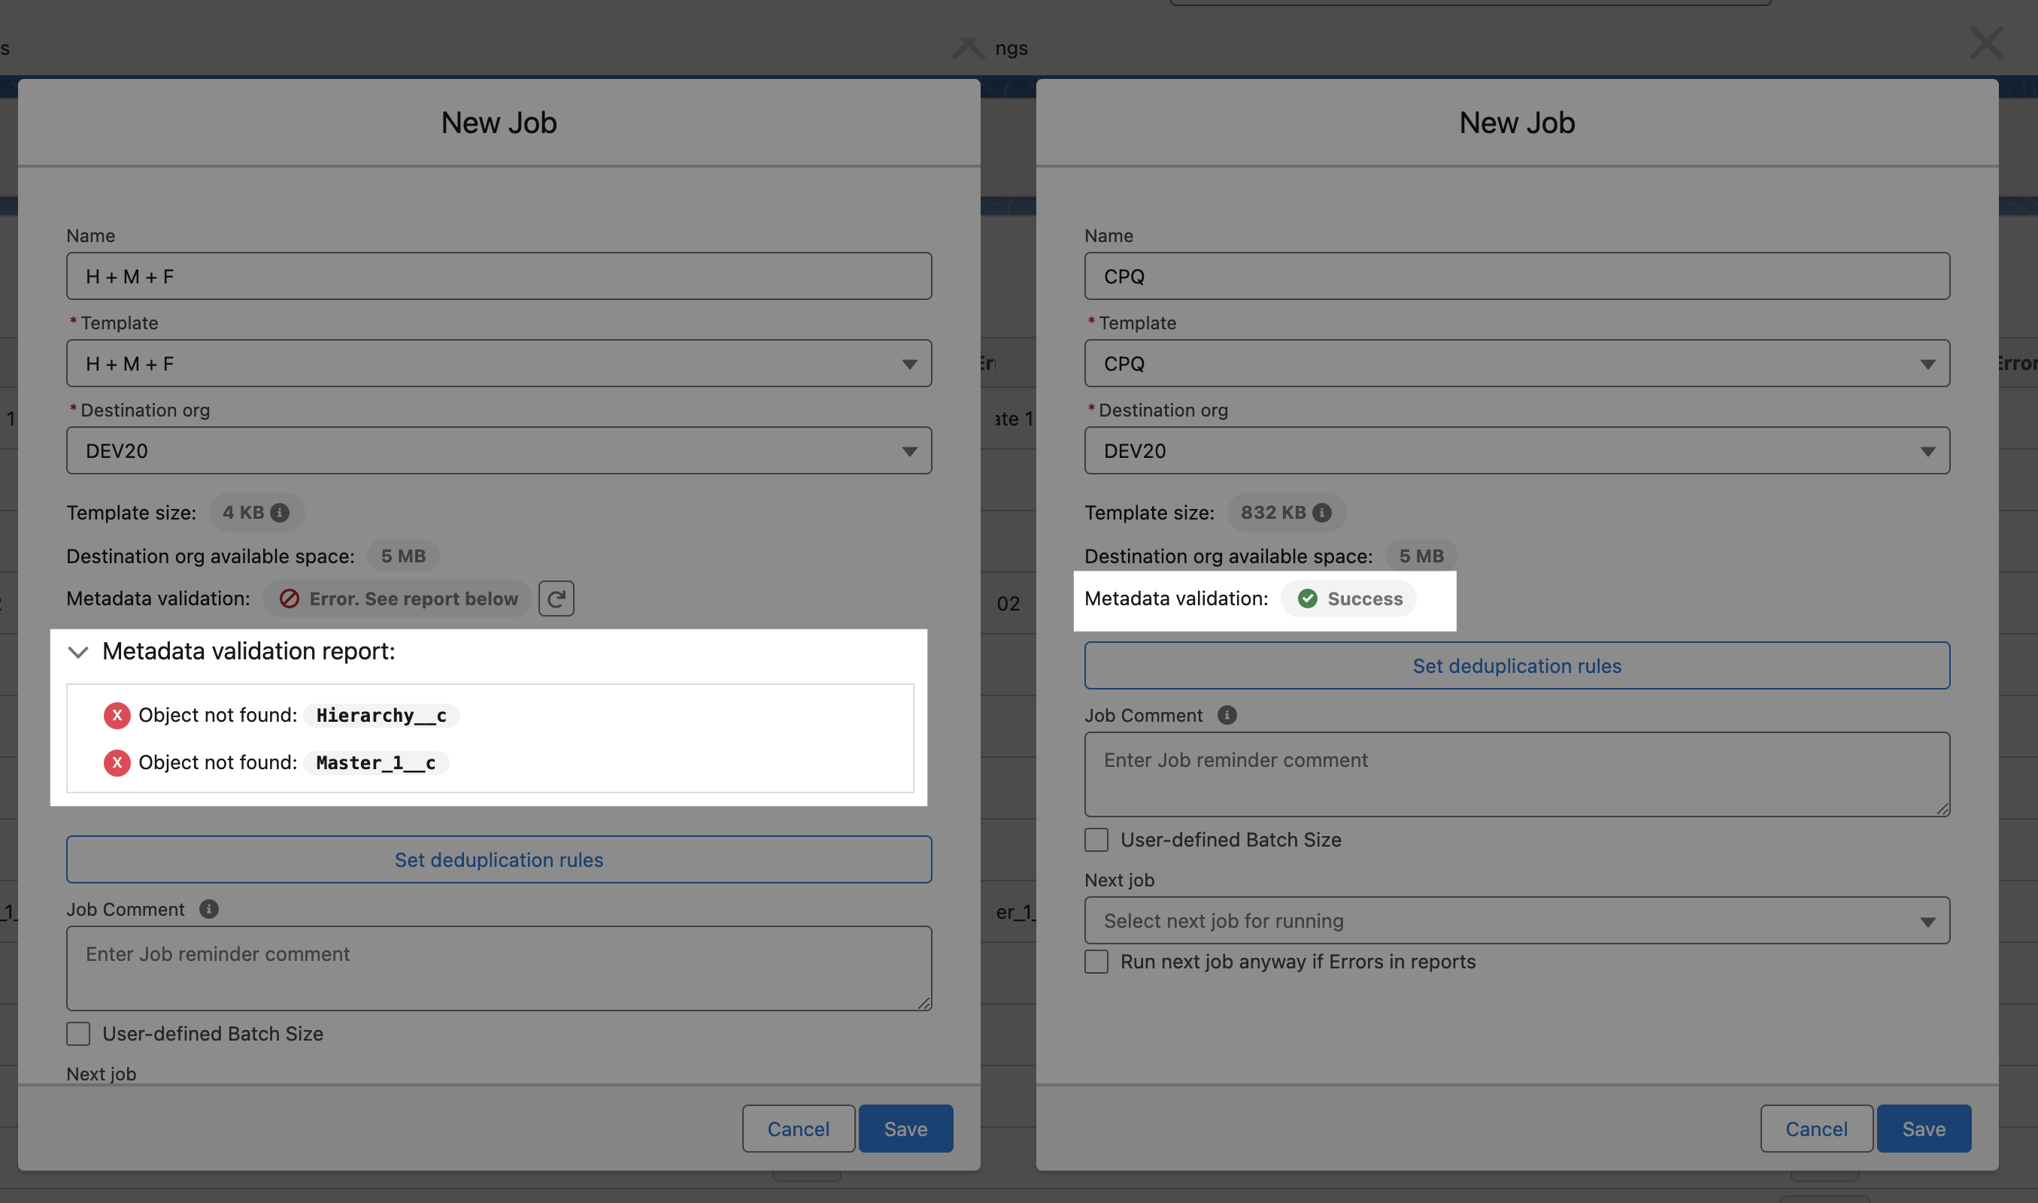Open the Next job selector dropdown in CPQ job

click(1517, 920)
